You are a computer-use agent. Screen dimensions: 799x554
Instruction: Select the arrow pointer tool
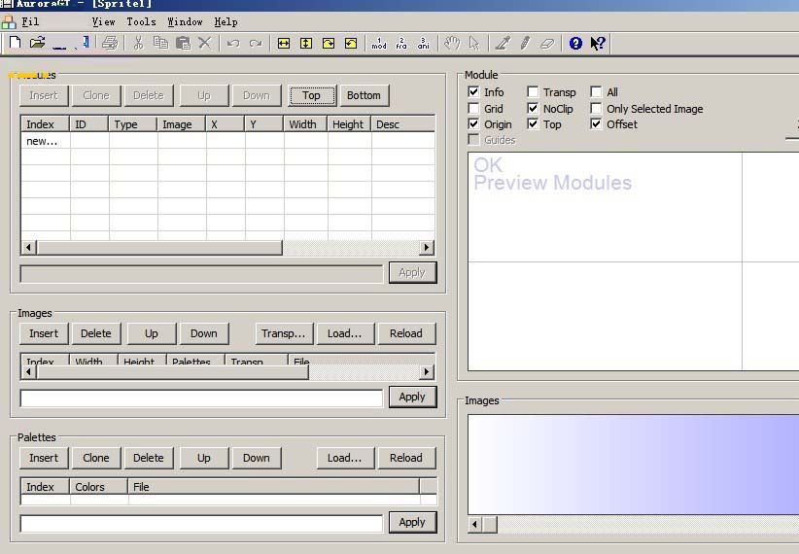click(x=474, y=43)
